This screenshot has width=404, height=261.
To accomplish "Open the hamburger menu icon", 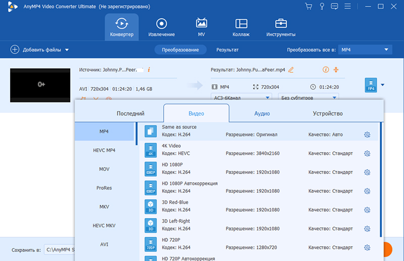I will (347, 6).
